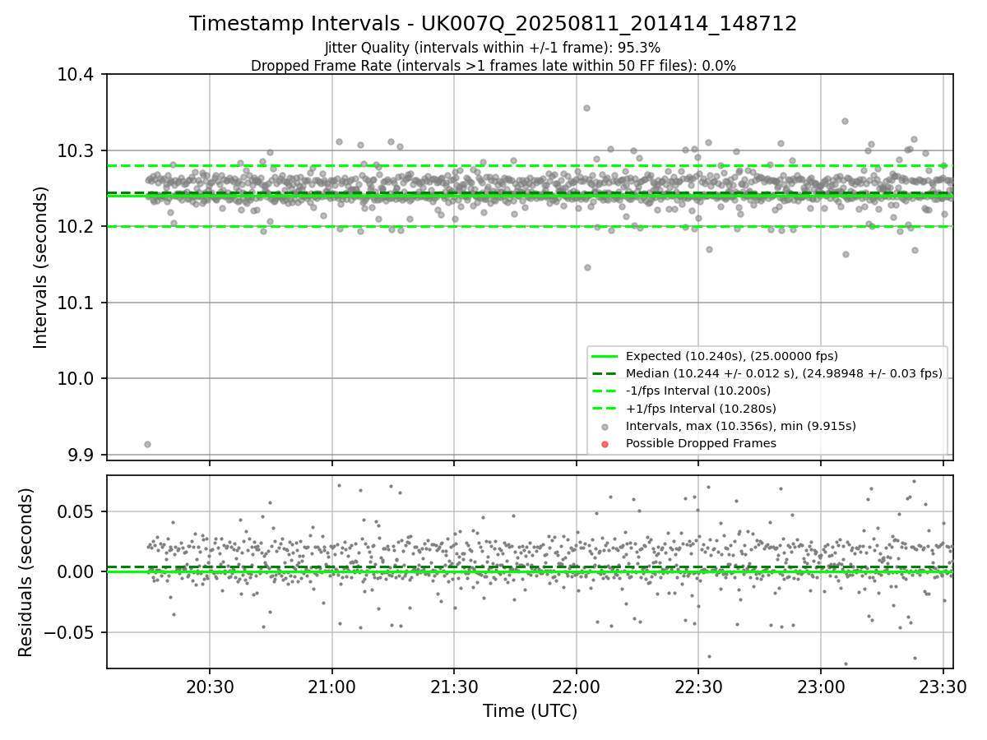This screenshot has width=987, height=740.
Task: Click legend entry "-1/fps Interval (10.200s)"
Action: [x=698, y=391]
